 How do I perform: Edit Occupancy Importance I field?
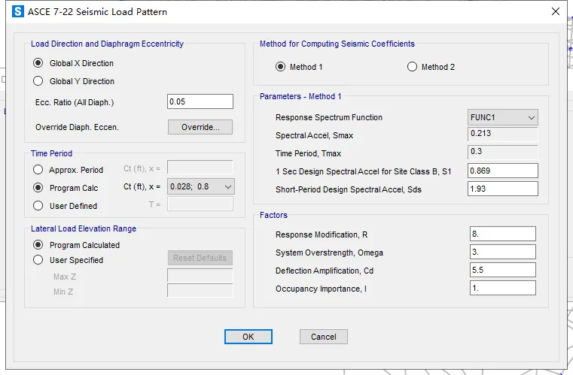click(x=503, y=288)
